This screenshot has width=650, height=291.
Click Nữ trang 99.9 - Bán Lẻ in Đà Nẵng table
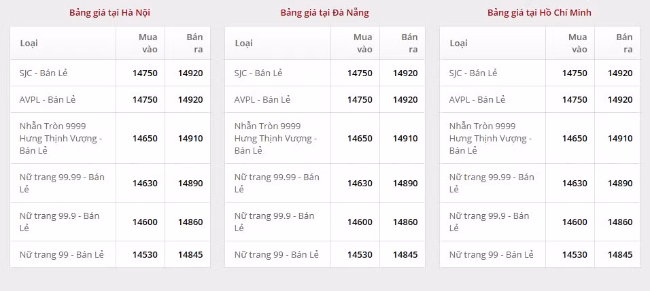point(275,222)
